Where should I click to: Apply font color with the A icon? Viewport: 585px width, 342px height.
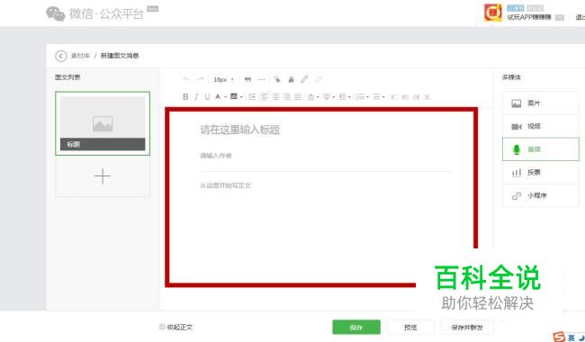click(219, 97)
